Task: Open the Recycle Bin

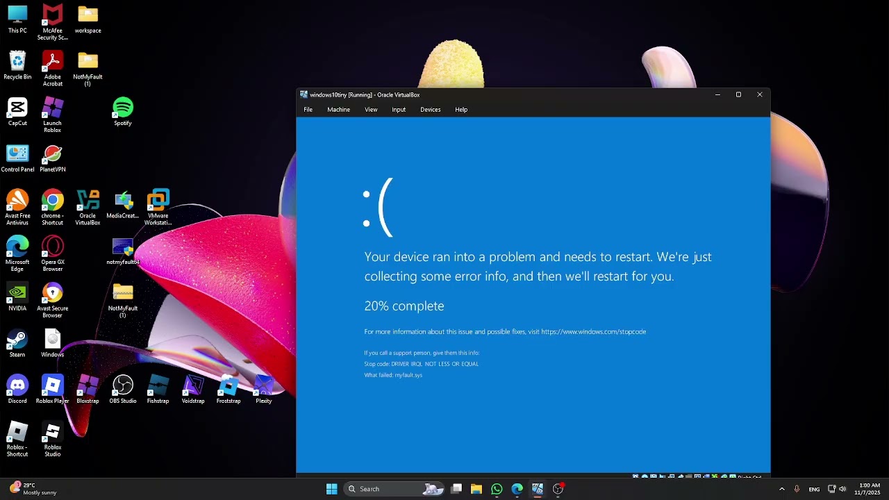Action: click(x=17, y=66)
